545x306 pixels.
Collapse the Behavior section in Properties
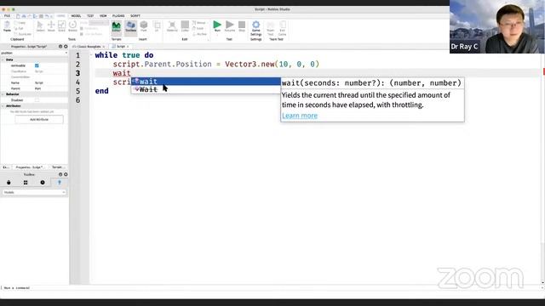point(3,94)
